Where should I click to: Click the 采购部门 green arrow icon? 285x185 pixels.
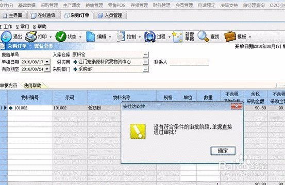coord(75,69)
